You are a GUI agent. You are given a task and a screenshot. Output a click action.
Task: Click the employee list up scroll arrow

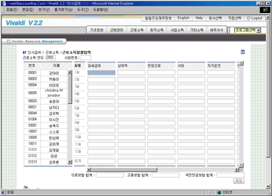tap(70, 72)
